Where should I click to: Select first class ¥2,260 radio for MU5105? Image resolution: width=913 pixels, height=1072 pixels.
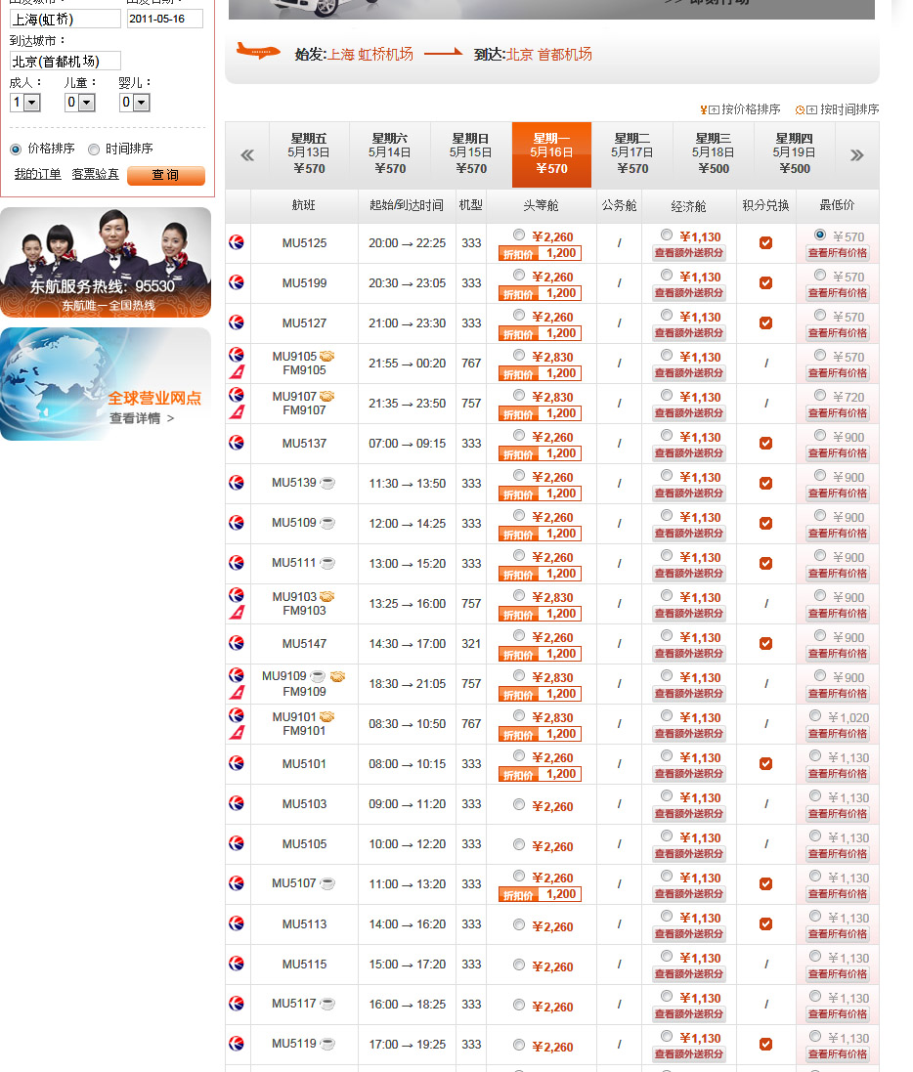519,844
